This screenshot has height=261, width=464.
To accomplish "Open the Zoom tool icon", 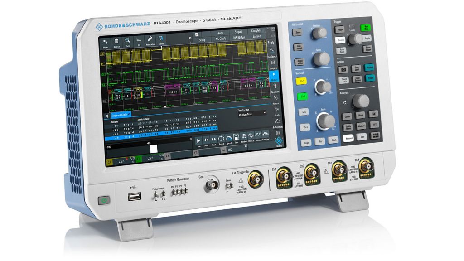I will pyautogui.click(x=127, y=40).
